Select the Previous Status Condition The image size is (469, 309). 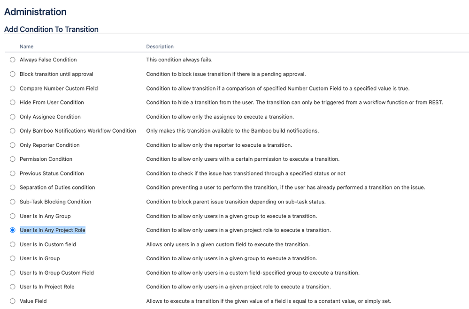[x=12, y=173]
